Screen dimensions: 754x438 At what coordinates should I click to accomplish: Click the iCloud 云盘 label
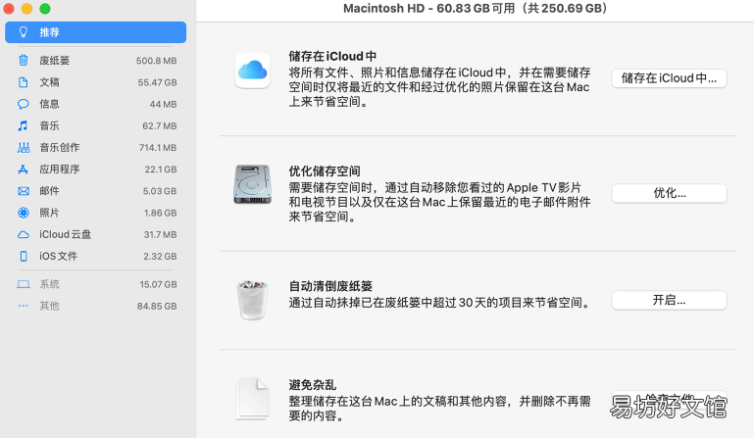(65, 234)
